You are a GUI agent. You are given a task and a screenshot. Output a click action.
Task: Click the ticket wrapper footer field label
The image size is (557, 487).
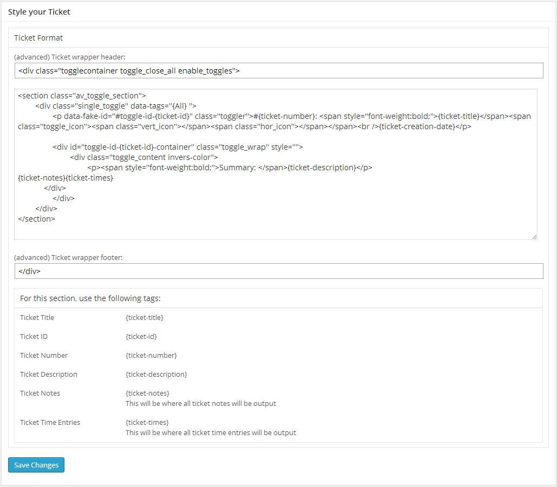pyautogui.click(x=68, y=257)
